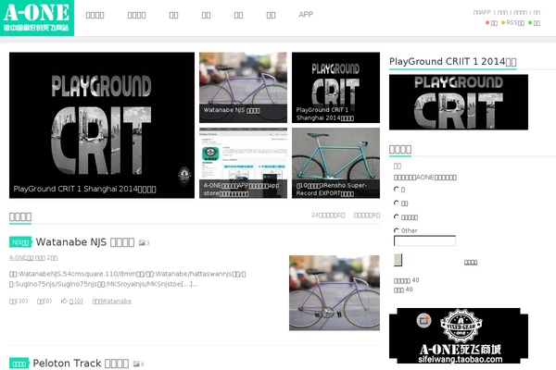Select the one-character poll radio option
This screenshot has width=556, height=370.
(x=397, y=189)
